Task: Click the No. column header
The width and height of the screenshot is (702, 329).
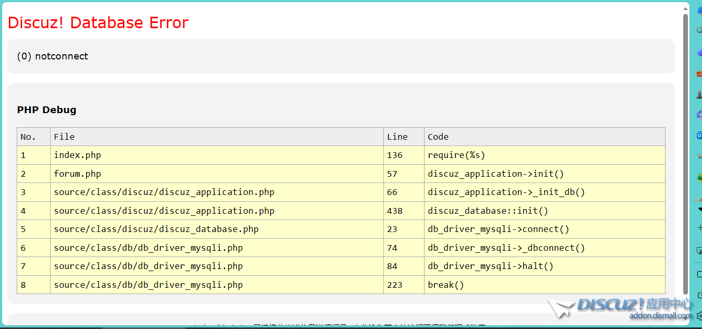Action: [33, 137]
